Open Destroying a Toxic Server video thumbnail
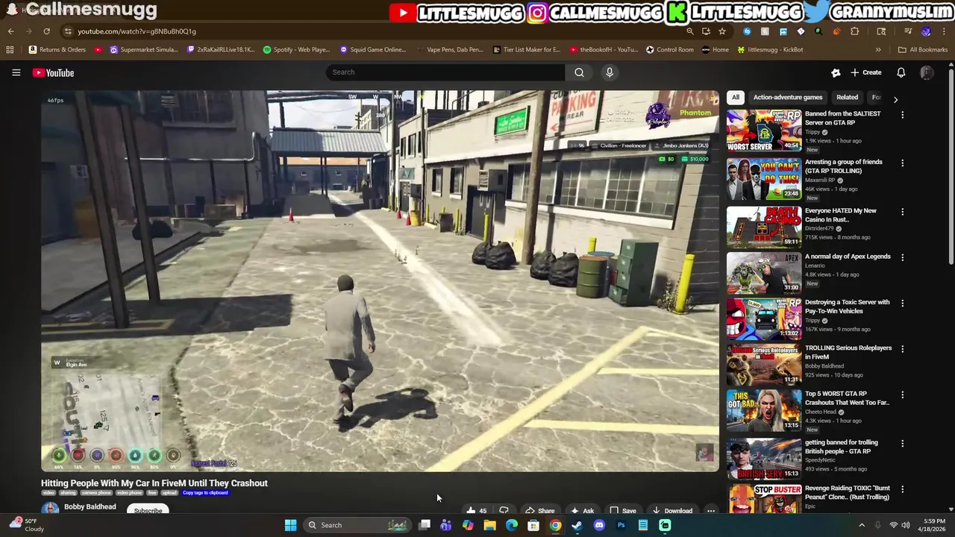Viewport: 955px width, 537px height. point(764,318)
